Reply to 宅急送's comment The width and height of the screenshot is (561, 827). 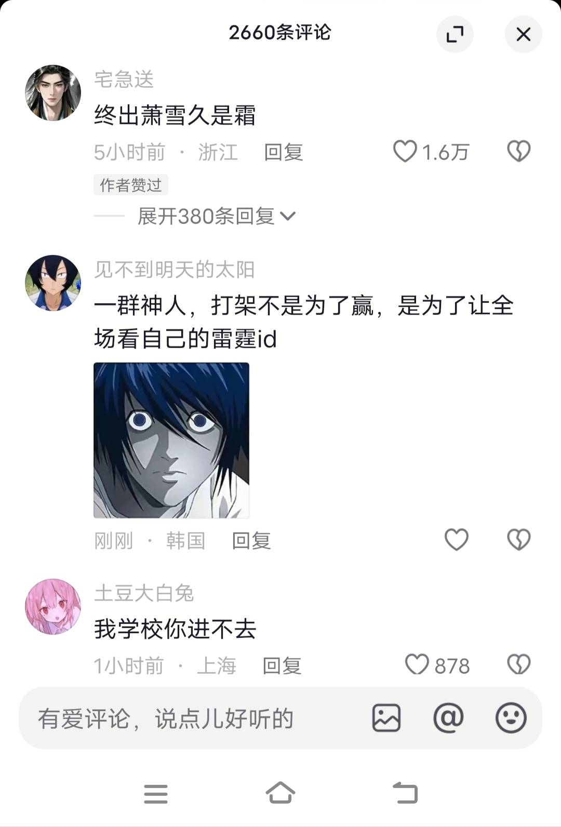coord(283,152)
